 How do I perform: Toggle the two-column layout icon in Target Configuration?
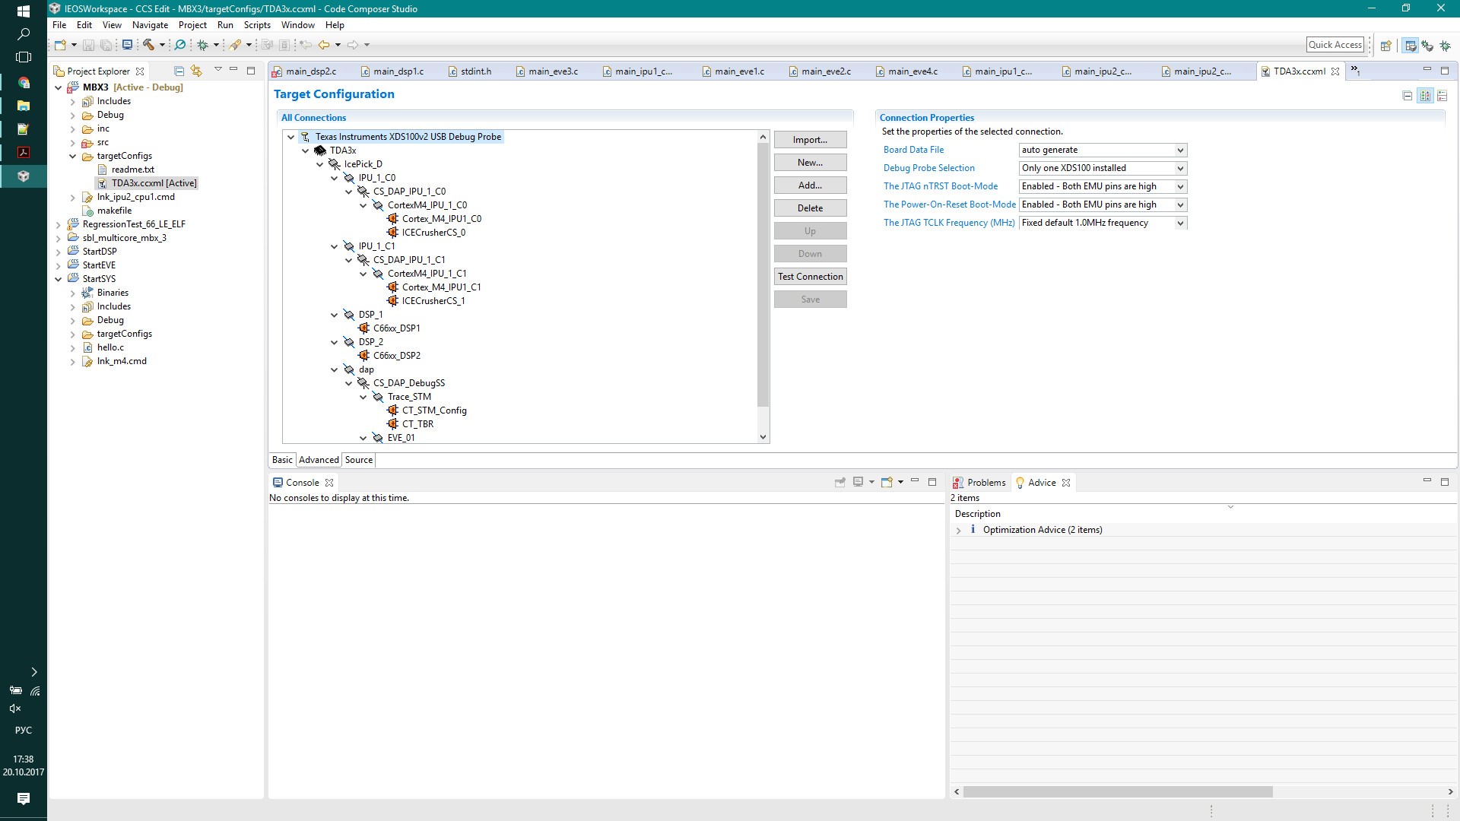click(1425, 96)
